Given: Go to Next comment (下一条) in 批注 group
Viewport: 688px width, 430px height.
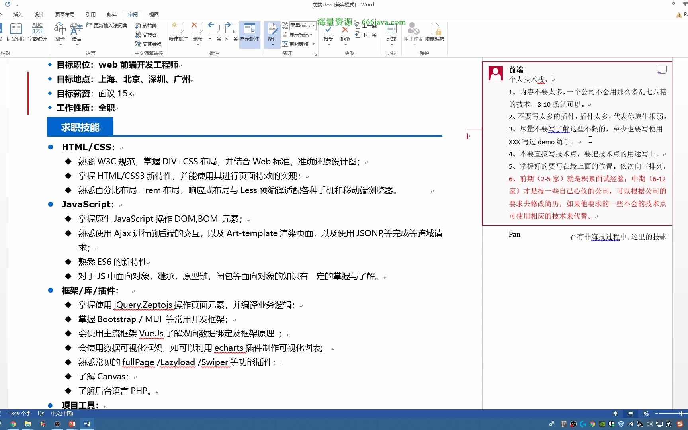Looking at the screenshot, I should (231, 32).
